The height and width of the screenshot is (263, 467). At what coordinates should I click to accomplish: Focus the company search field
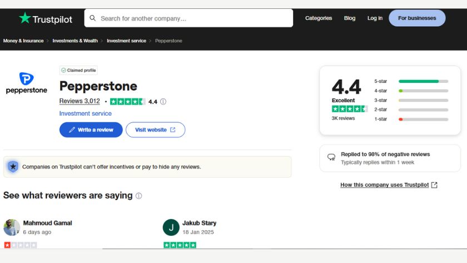click(188, 18)
